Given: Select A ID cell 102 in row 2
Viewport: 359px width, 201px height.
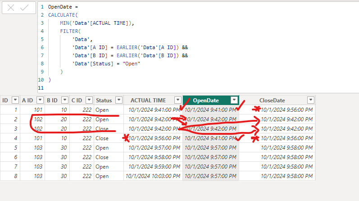Looking at the screenshot, I should point(32,119).
